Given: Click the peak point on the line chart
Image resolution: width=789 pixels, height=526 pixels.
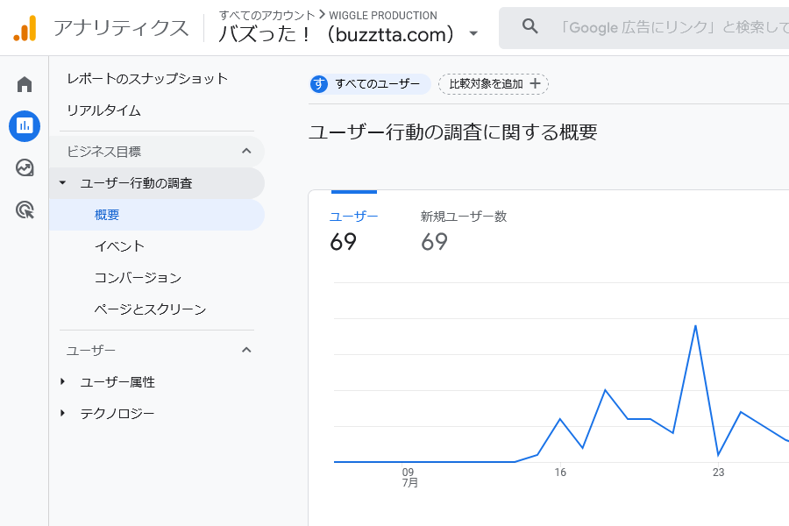Looking at the screenshot, I should click(695, 326).
